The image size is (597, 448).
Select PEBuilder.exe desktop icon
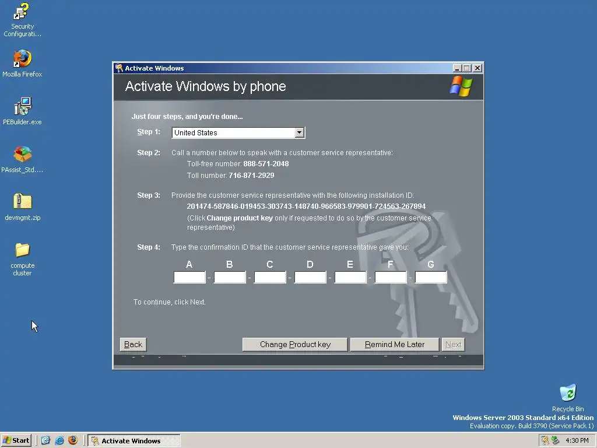coord(22,111)
